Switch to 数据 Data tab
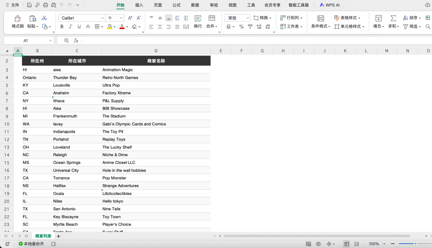The height and width of the screenshot is (248, 432). (195, 5)
